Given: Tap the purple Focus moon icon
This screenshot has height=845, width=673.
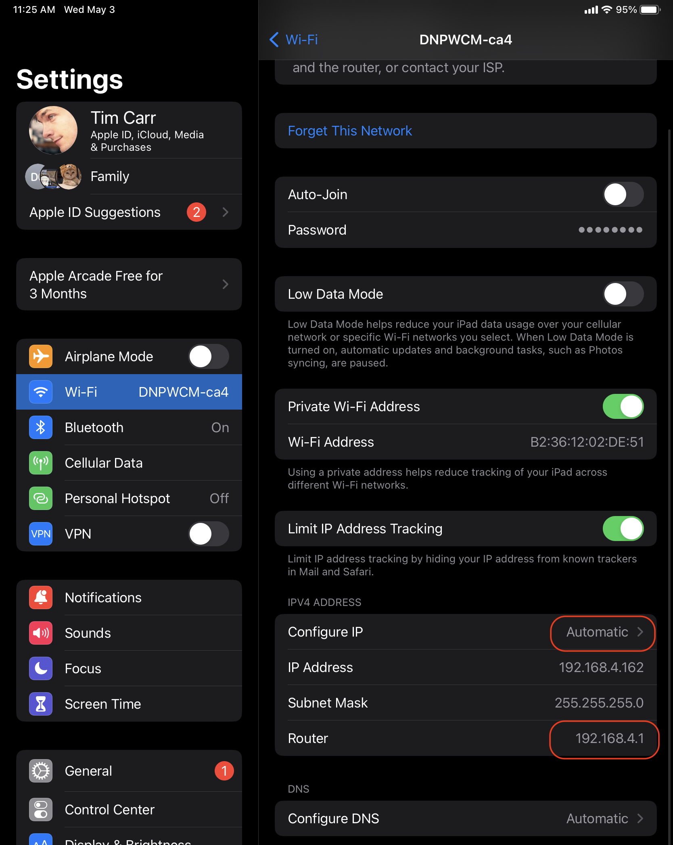Looking at the screenshot, I should pyautogui.click(x=41, y=668).
